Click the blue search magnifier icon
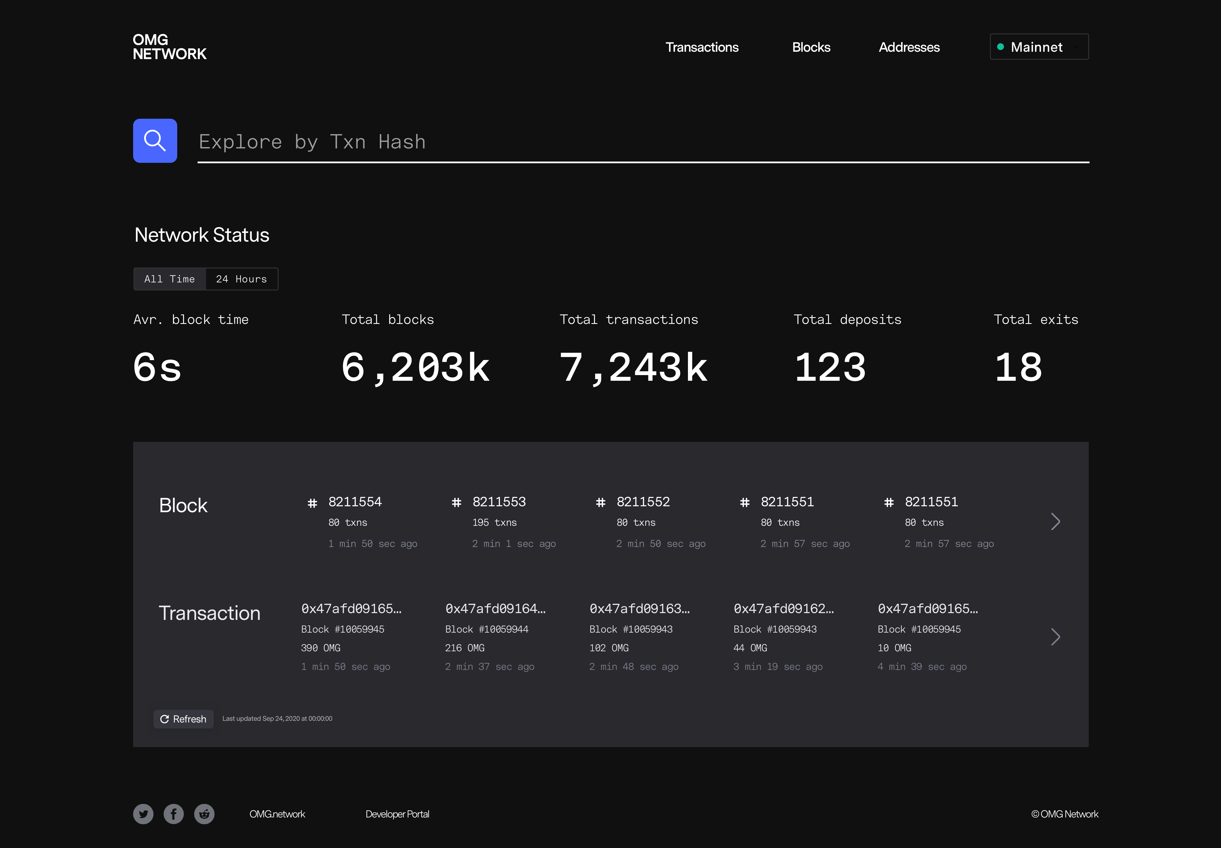Image resolution: width=1221 pixels, height=848 pixels. [155, 141]
